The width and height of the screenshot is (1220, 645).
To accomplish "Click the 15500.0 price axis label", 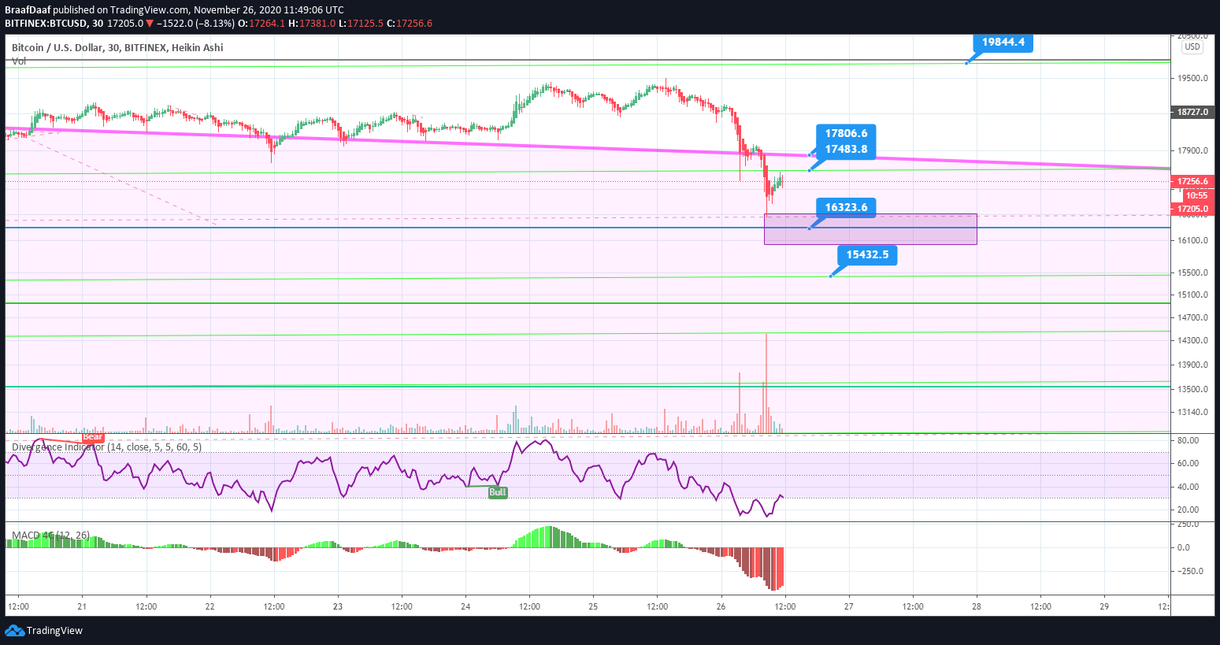I will tap(1192, 273).
